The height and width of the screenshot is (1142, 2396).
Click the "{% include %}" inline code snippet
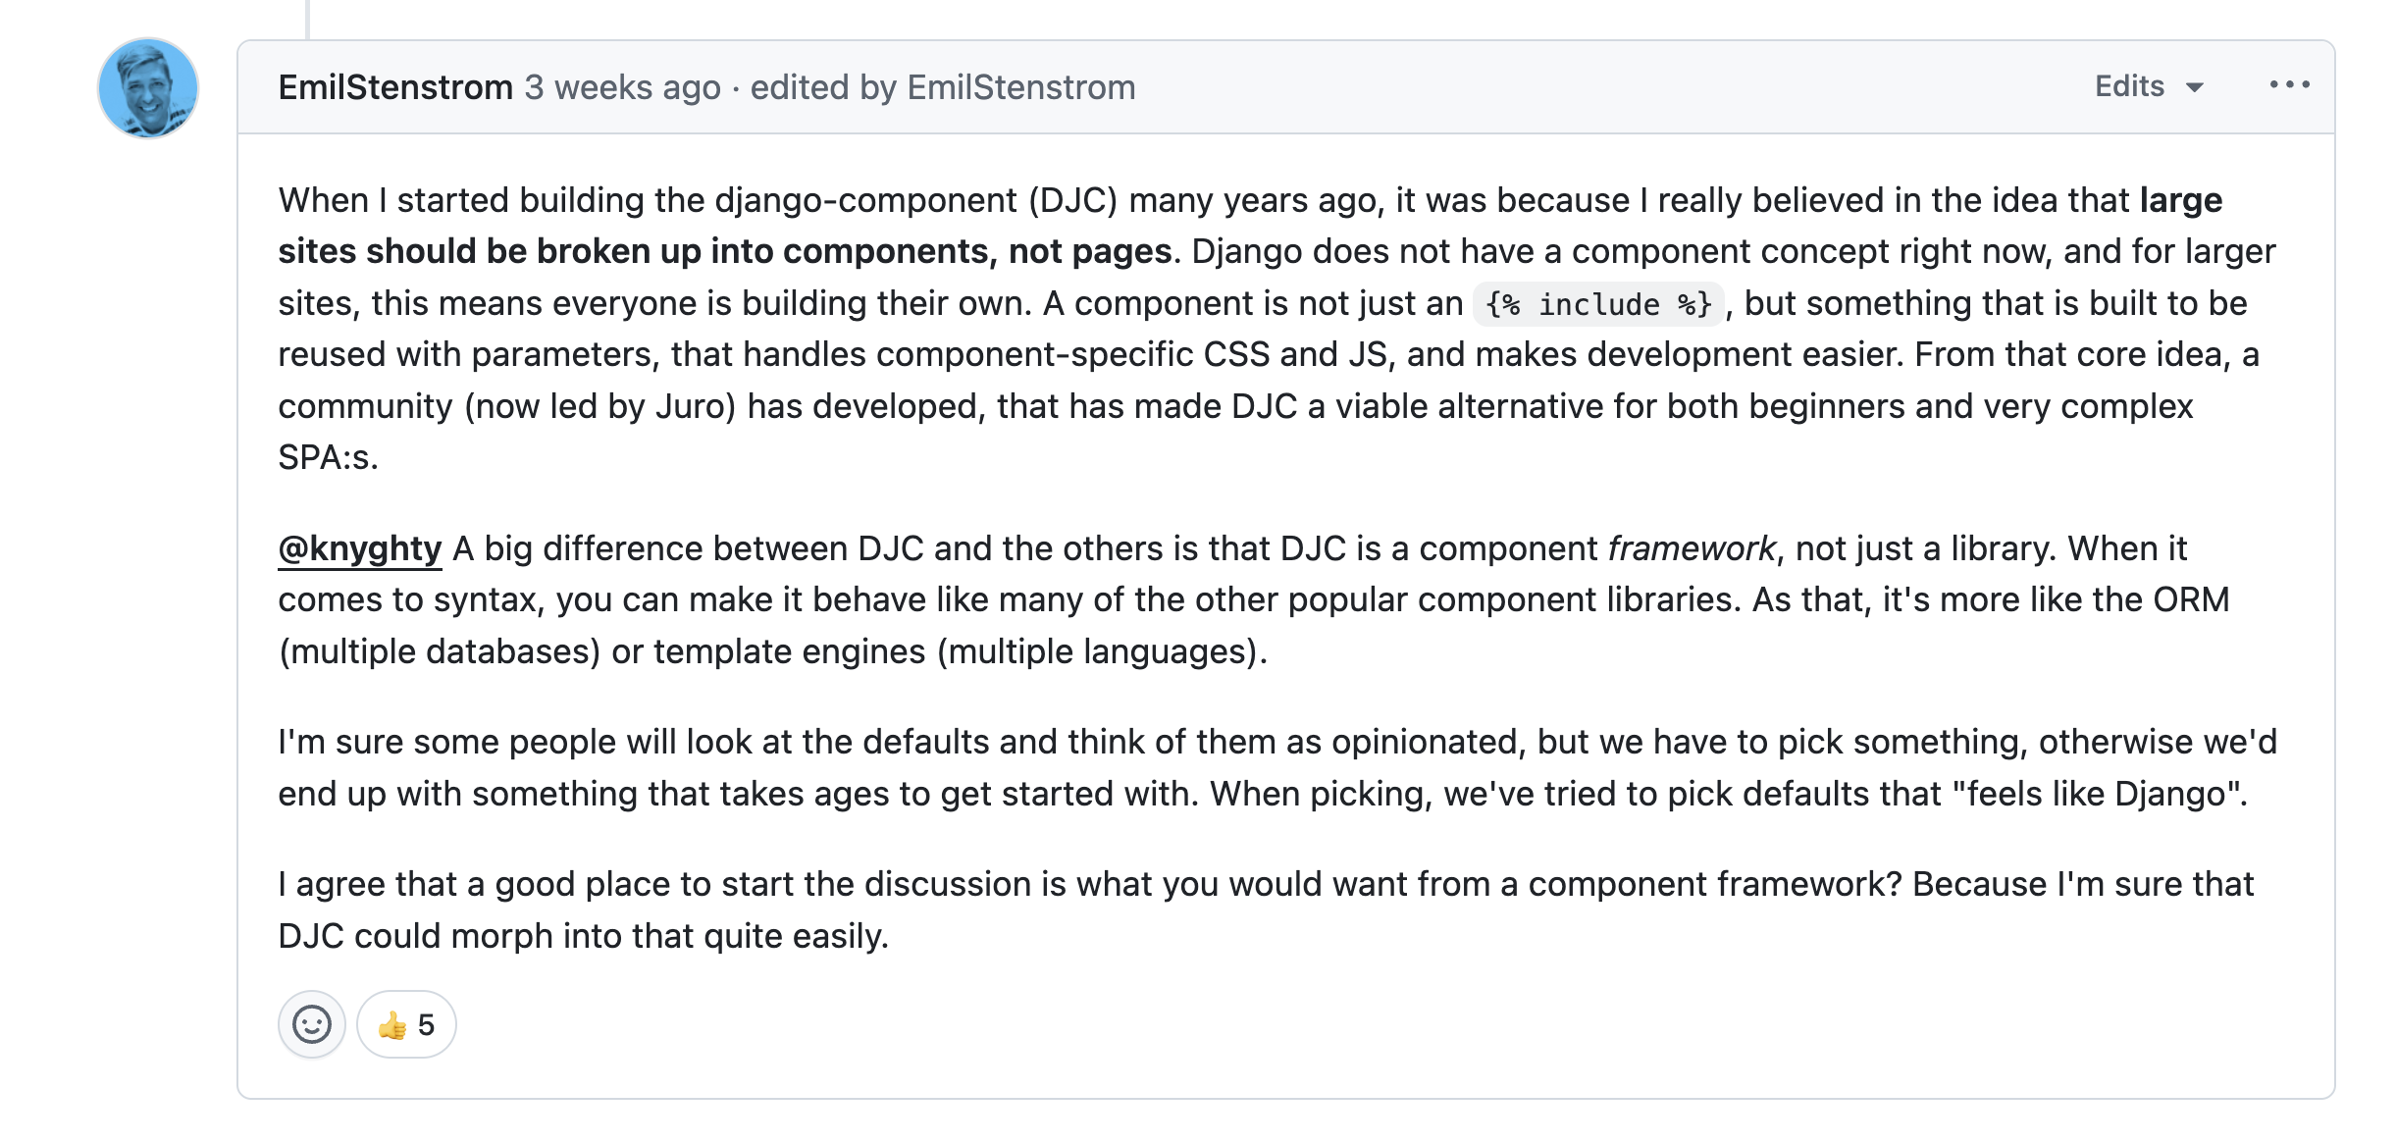[x=1598, y=304]
